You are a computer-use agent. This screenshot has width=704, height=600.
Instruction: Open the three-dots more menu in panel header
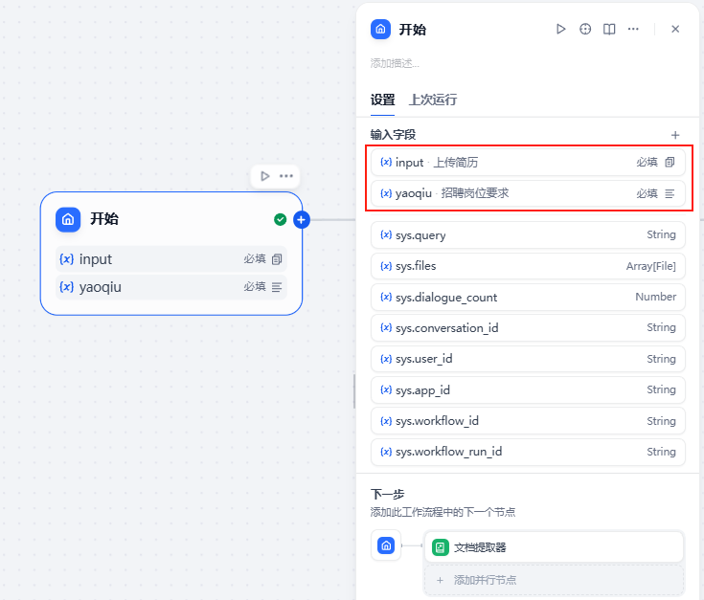pos(633,30)
